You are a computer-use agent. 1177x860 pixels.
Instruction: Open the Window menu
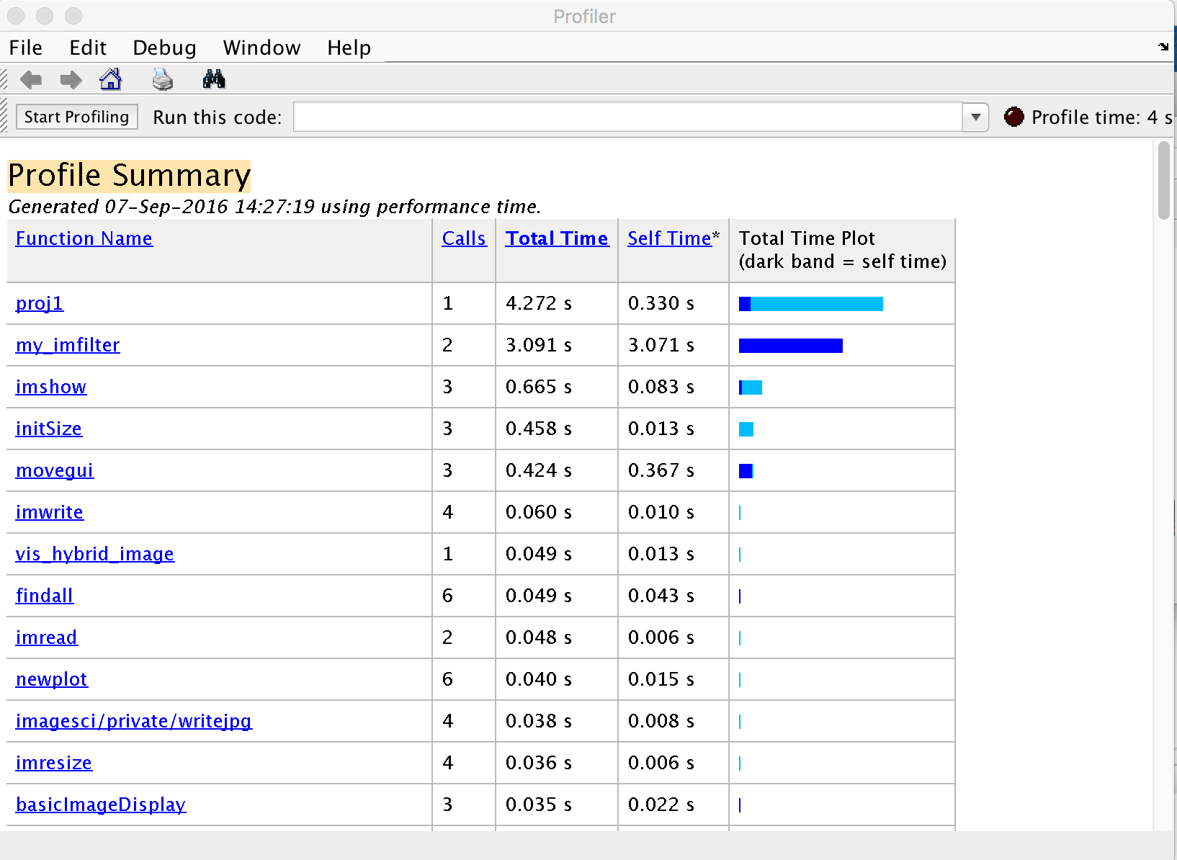261,48
